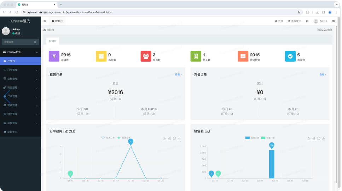Image resolution: width=342 pixels, height=191 pixels.
Task: Toggle the sidebar with the hamburger icon
Action: pyautogui.click(x=45, y=21)
